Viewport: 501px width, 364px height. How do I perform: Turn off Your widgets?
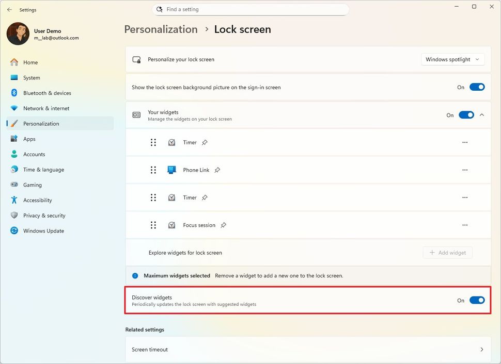466,115
